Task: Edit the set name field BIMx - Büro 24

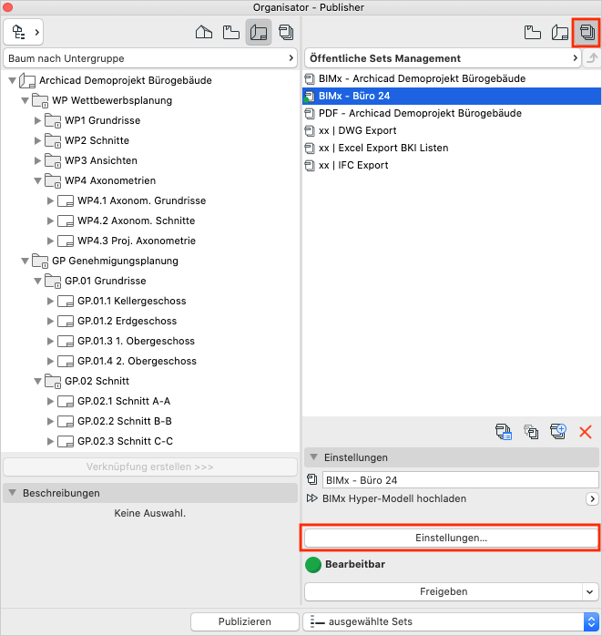Action: coord(461,480)
